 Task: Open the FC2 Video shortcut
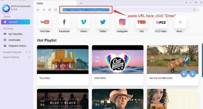(x=161, y=22)
